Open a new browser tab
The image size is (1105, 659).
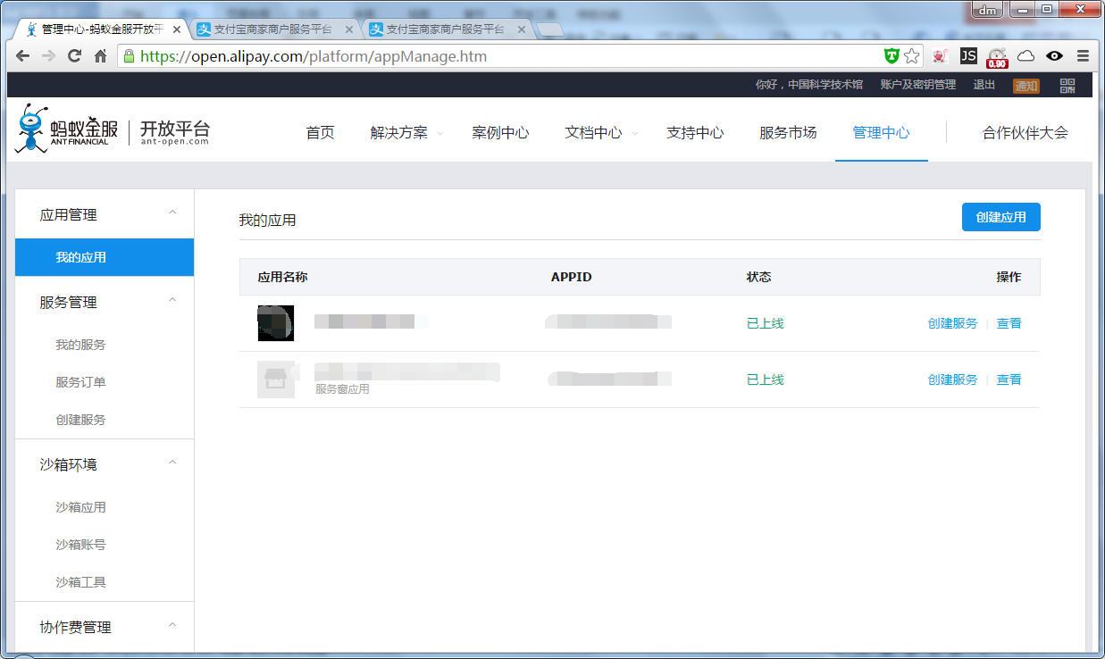point(550,30)
